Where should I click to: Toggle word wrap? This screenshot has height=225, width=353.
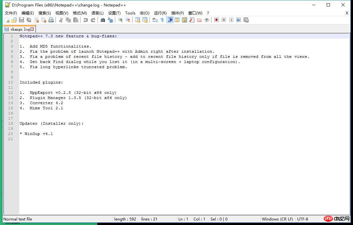(155, 20)
